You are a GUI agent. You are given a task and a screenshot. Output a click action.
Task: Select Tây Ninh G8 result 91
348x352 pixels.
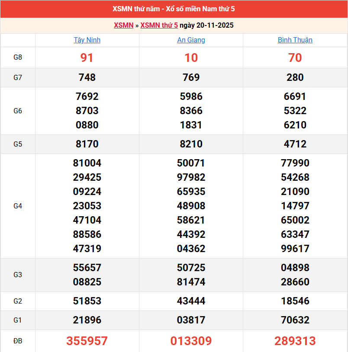pyautogui.click(x=87, y=58)
